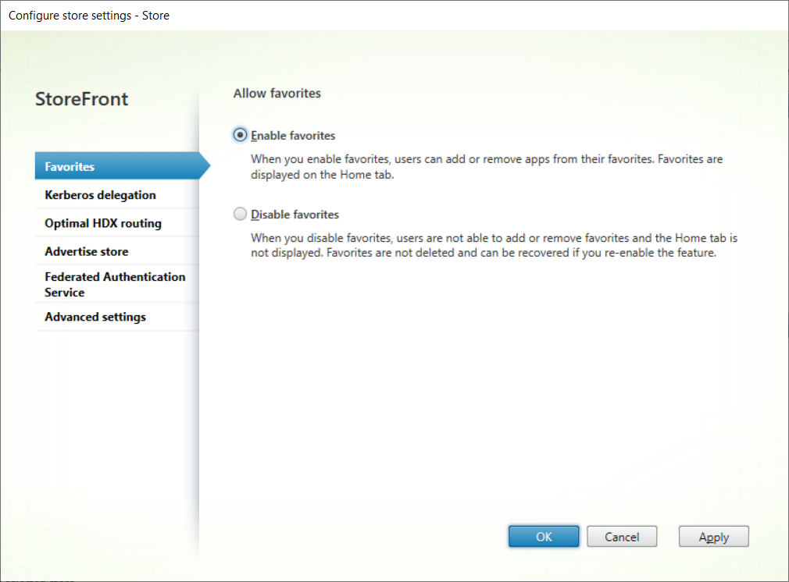The image size is (789, 582).
Task: Click the arrow tip of selected Favorites tab
Action: tap(205, 166)
